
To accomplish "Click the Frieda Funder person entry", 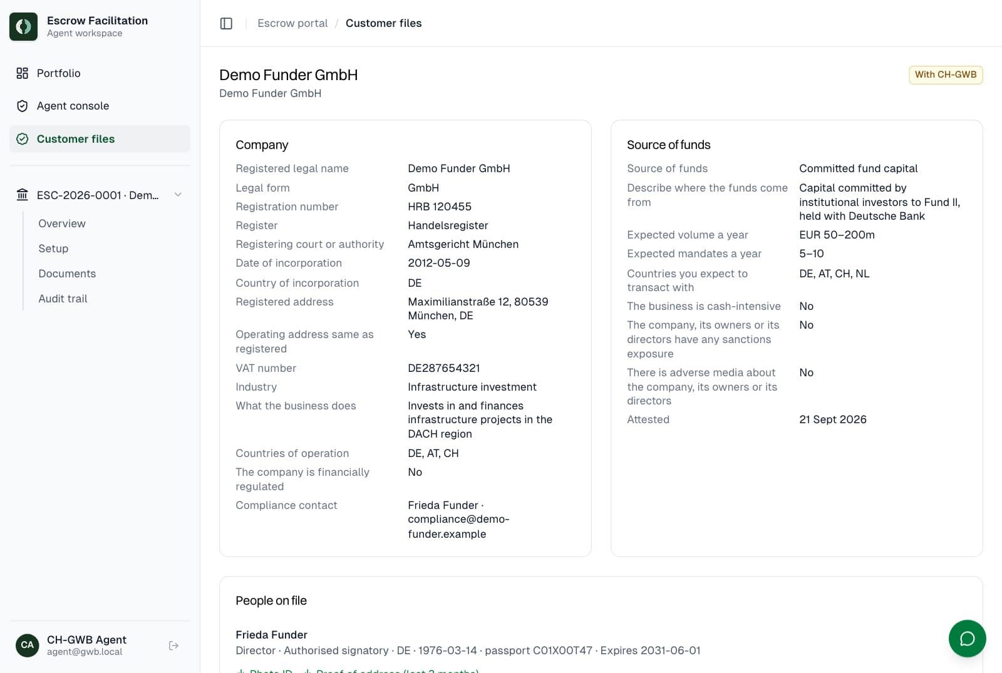I will [271, 635].
